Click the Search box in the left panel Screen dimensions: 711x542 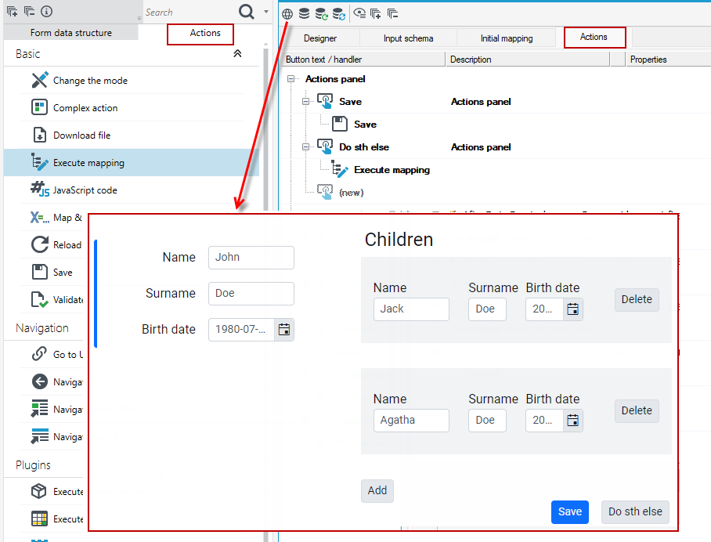(189, 13)
